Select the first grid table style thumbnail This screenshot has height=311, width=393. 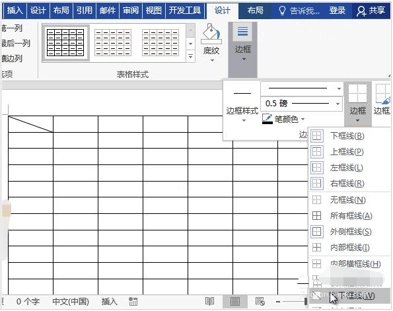point(65,42)
